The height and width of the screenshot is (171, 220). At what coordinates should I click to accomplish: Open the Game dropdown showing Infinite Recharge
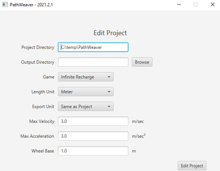[x=86, y=77]
